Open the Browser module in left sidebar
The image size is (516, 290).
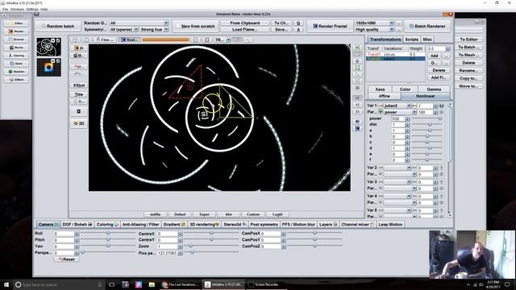[16, 39]
